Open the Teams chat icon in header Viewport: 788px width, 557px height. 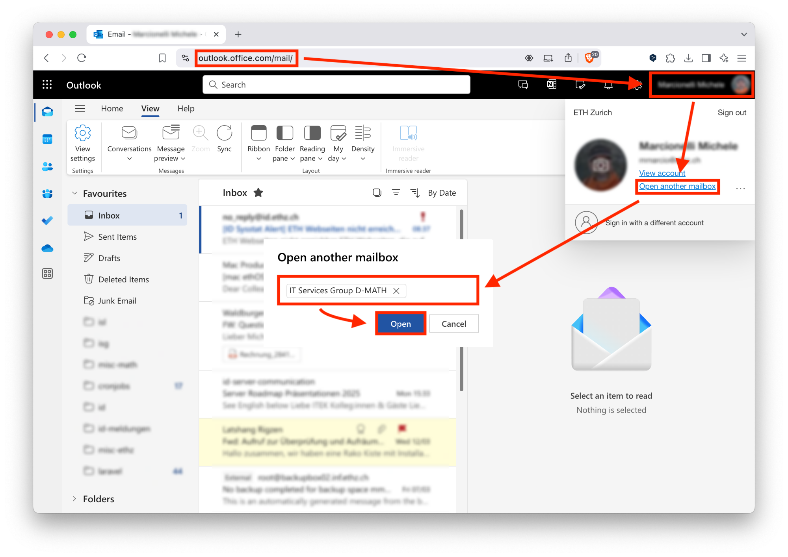coord(523,85)
